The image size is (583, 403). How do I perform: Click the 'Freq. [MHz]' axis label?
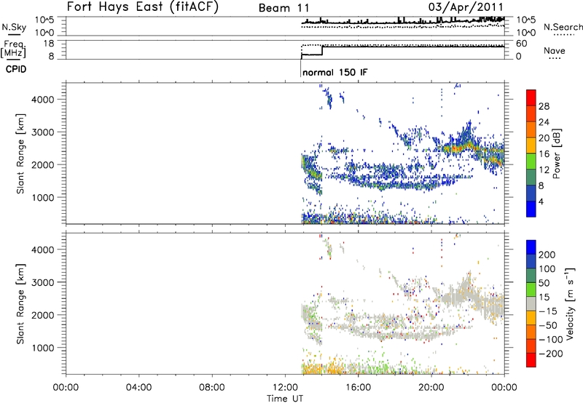coord(13,49)
